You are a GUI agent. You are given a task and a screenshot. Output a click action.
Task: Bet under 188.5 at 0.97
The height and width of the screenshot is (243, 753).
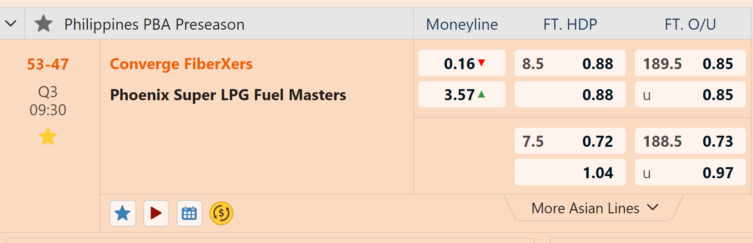click(690, 172)
